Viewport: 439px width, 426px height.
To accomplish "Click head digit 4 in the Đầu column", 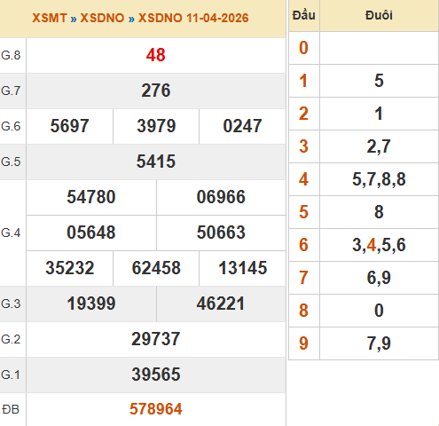I will click(303, 179).
